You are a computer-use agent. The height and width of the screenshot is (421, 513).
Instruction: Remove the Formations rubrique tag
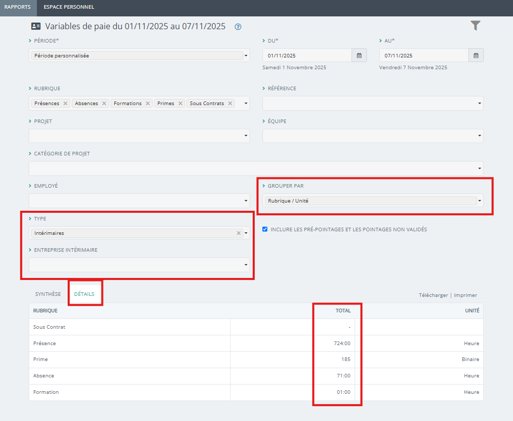[x=148, y=104]
